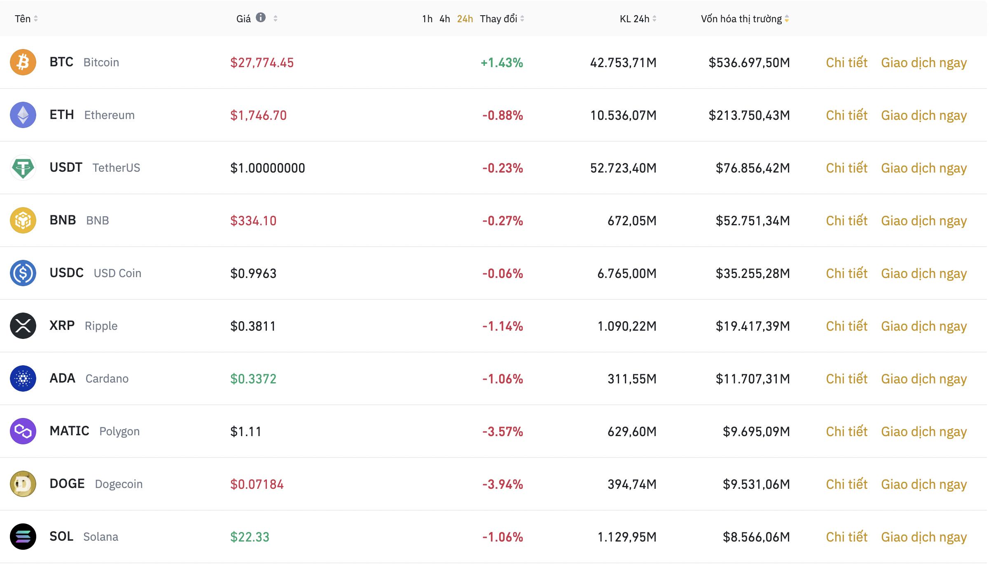
Task: Click USD Coin price $0.9963
Action: [x=253, y=273]
